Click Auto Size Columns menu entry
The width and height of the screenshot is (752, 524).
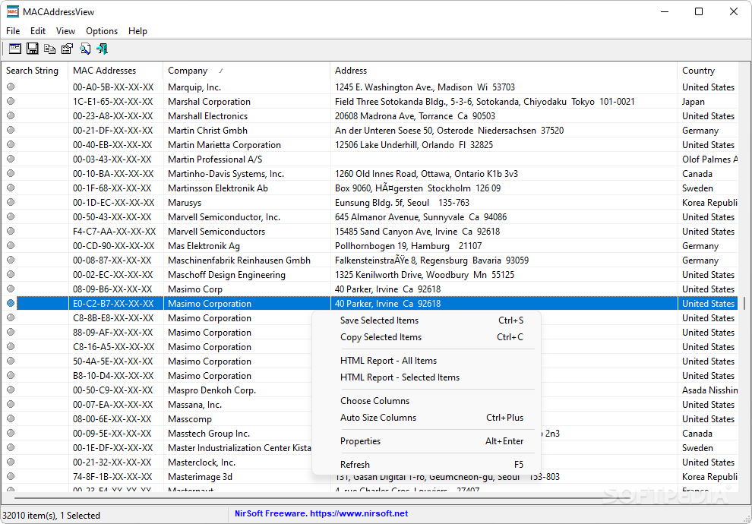click(x=426, y=418)
